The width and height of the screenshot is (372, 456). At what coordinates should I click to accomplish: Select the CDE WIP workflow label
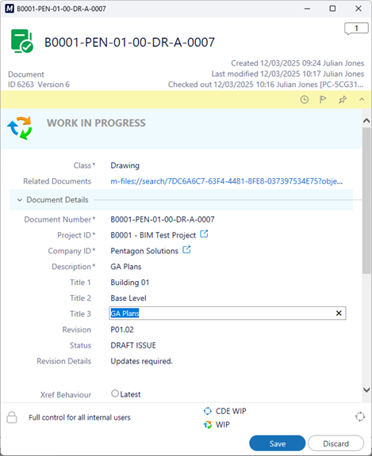click(x=231, y=411)
